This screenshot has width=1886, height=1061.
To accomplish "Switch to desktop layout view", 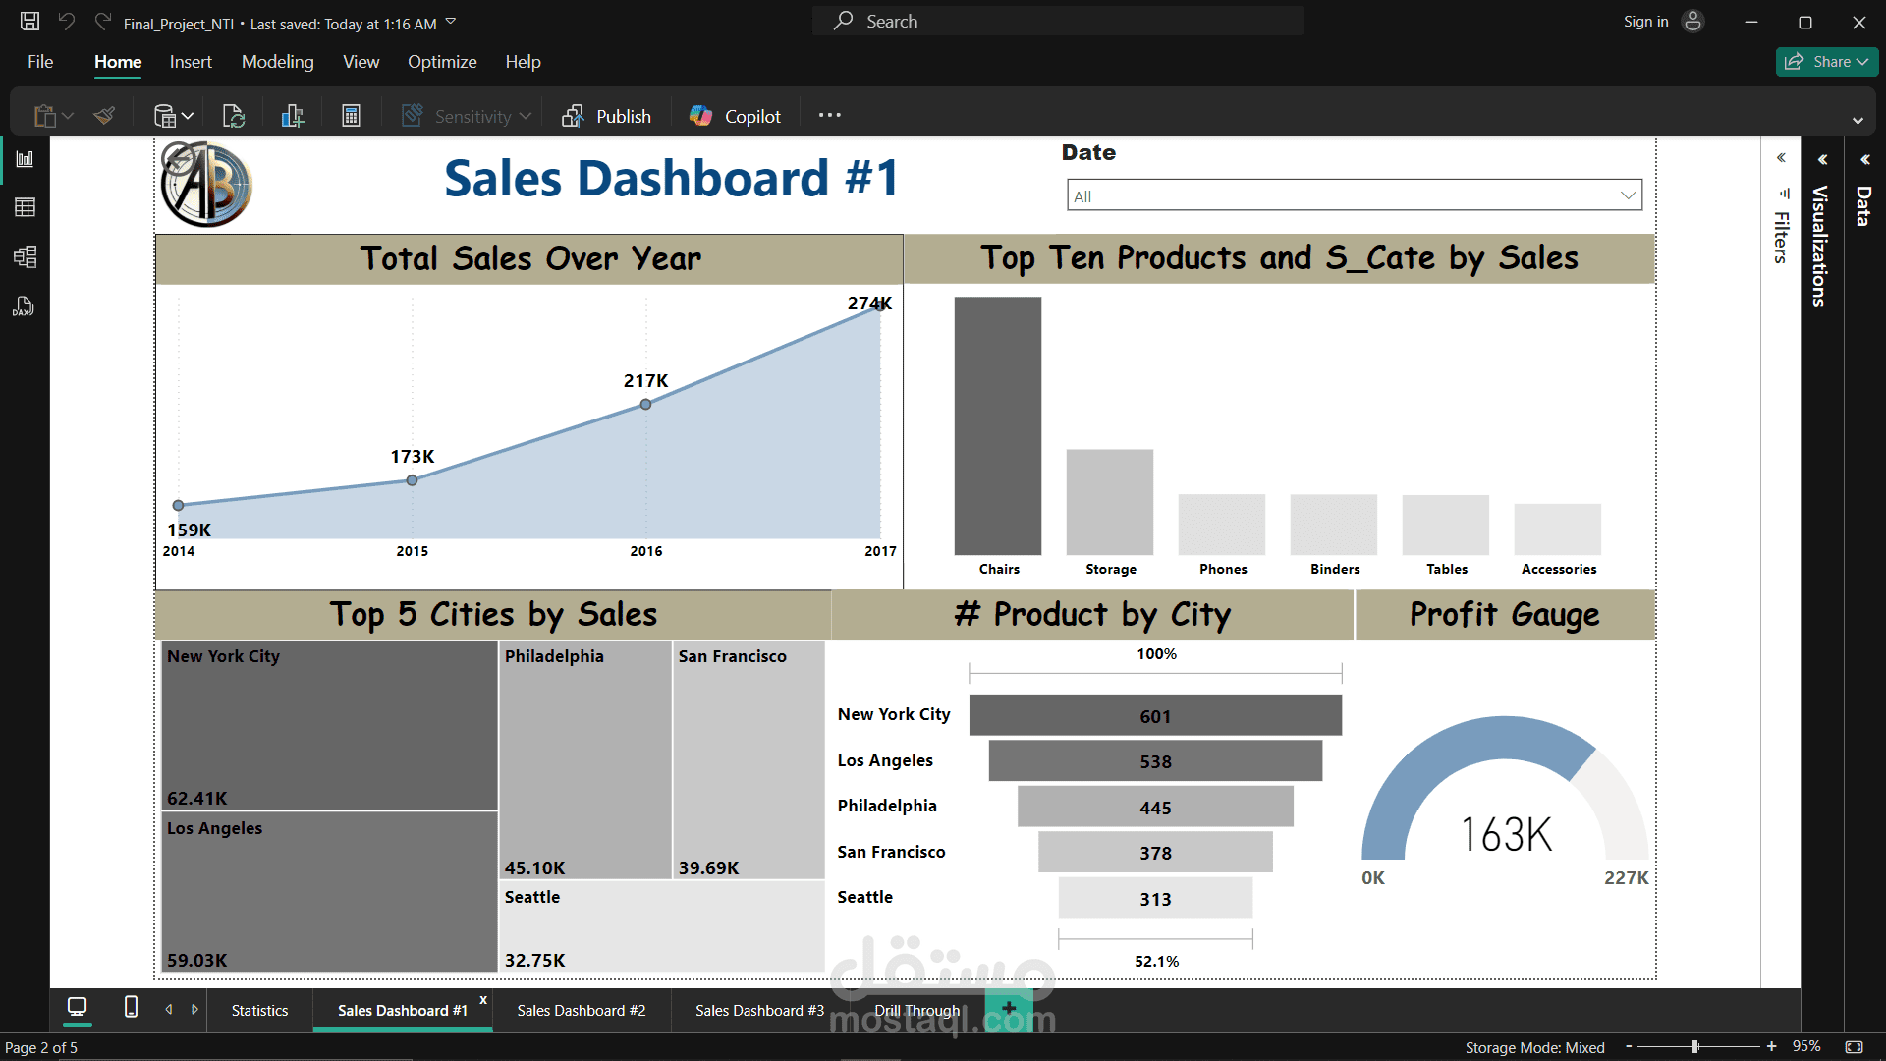I will coord(77,1008).
